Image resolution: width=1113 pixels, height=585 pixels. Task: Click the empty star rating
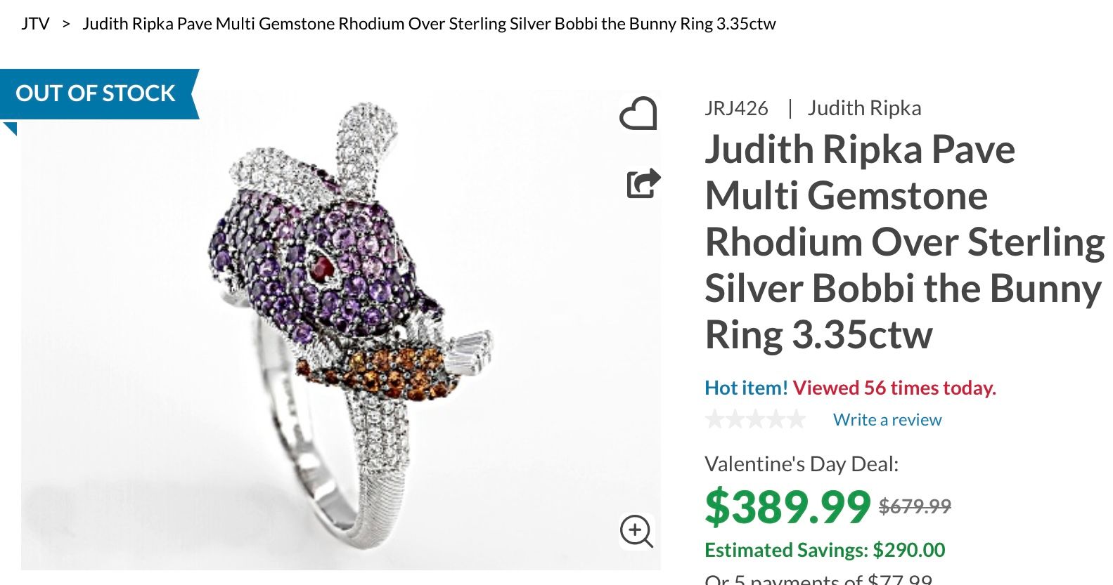coord(754,420)
